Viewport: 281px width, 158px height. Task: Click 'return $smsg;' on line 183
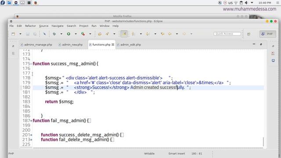point(59,102)
